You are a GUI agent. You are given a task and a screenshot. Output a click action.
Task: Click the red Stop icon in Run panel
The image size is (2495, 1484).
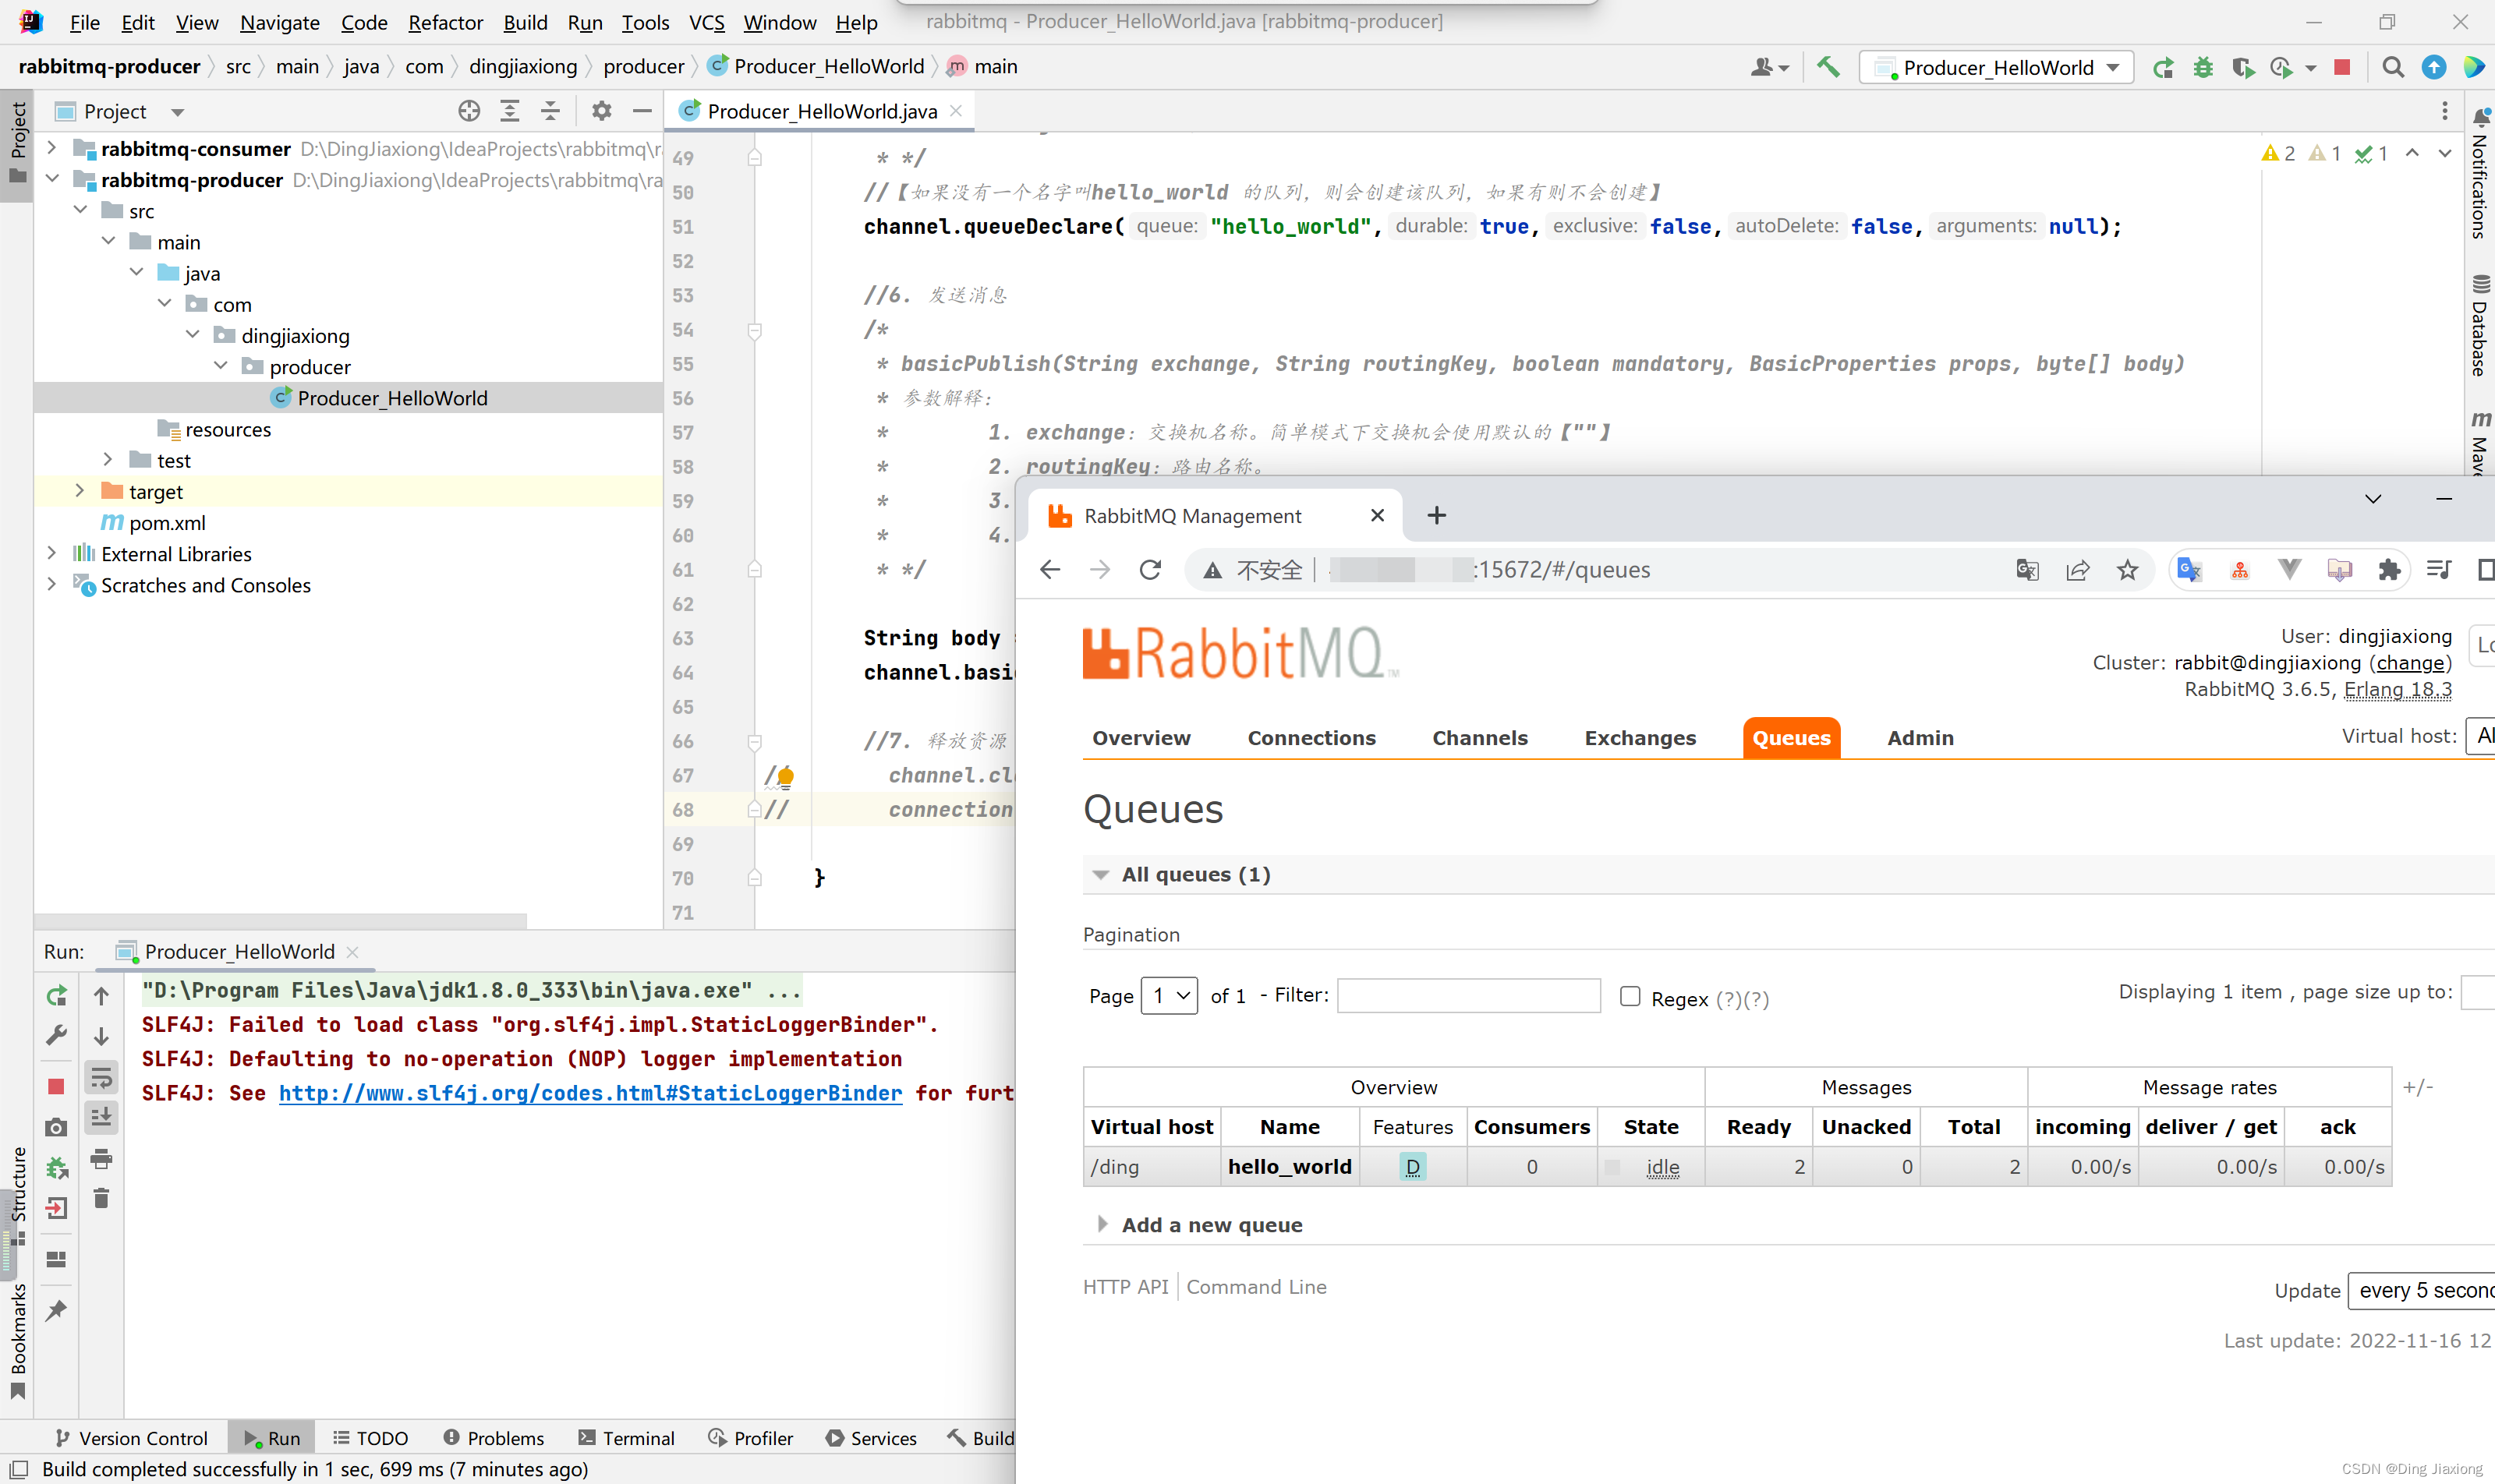click(56, 1086)
